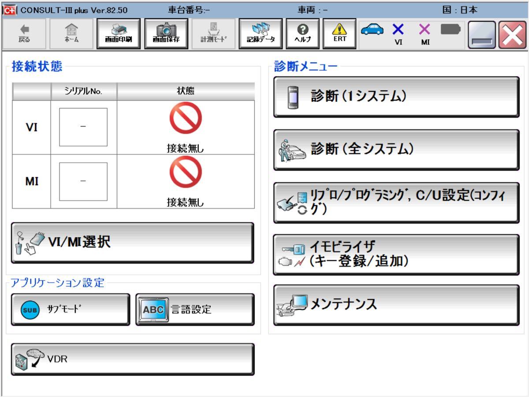This screenshot has height=397, width=529.
Task: Click mechanic and car icon on 全システム
Action: coord(292,151)
